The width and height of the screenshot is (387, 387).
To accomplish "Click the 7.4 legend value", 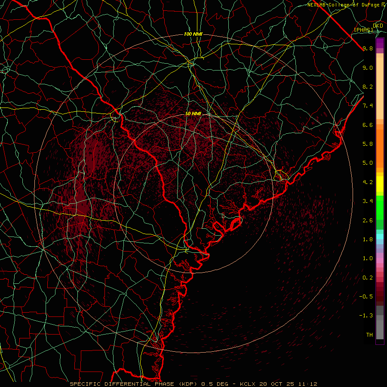I will click(368, 106).
